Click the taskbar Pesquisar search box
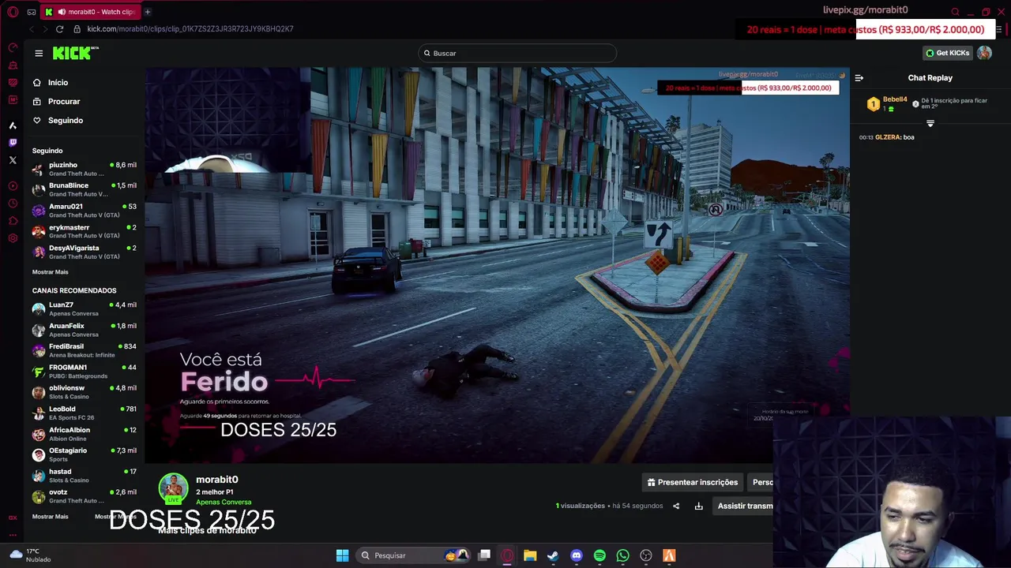 click(413, 555)
